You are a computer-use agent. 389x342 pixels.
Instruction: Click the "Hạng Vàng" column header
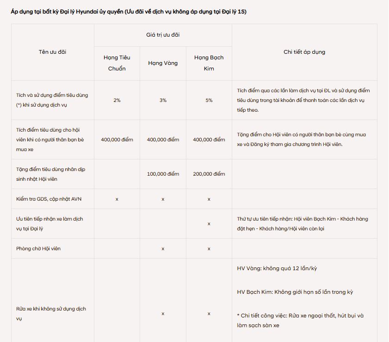coord(163,63)
